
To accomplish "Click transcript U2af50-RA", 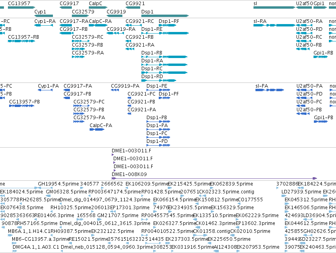I will coord(304,25).
